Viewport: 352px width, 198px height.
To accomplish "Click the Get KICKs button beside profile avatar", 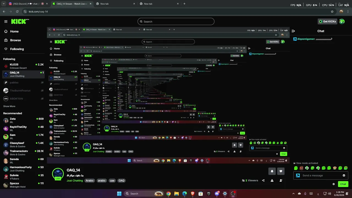I will [328, 21].
